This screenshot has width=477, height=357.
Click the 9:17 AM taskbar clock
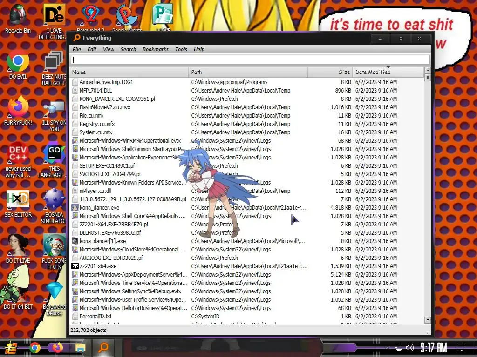tap(434, 348)
